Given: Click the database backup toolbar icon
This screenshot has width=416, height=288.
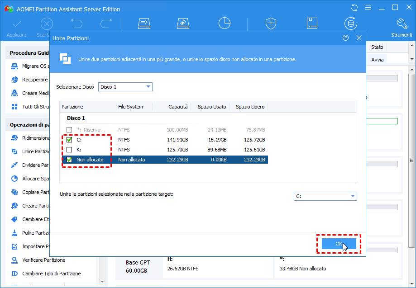Looking at the screenshot, I should (351, 24).
